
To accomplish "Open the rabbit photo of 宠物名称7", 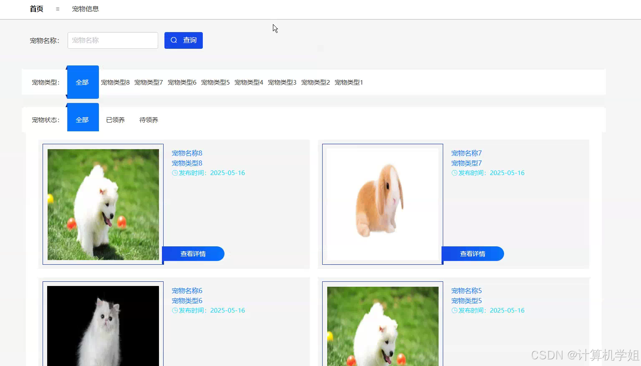I will coord(383,204).
